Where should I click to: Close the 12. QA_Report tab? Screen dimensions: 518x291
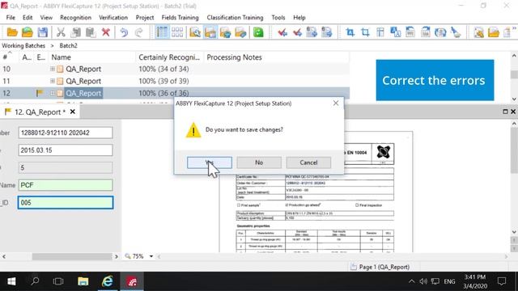click(x=73, y=112)
